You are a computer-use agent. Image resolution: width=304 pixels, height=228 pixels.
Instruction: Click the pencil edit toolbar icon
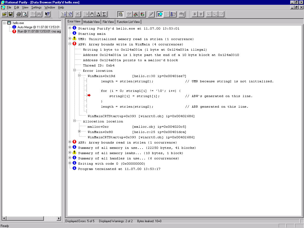(151, 14)
